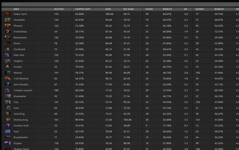Click the Faceless Void hero portrait icon
239x150 pixels.
7,126
